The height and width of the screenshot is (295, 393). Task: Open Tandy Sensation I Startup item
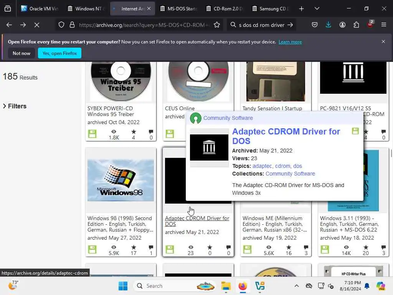click(x=272, y=108)
